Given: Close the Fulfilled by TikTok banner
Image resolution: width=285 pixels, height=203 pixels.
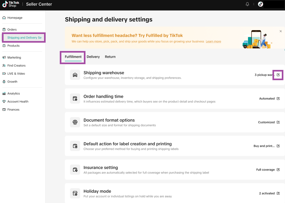Looking at the screenshot, I should [x=281, y=31].
